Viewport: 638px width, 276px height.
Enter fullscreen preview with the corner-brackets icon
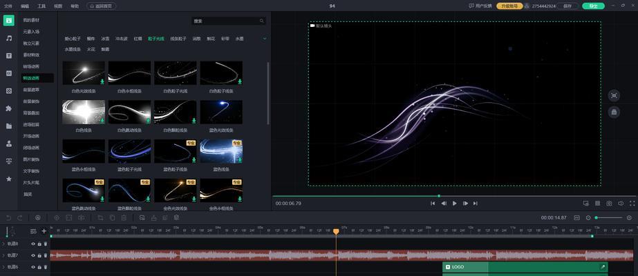coord(632,204)
